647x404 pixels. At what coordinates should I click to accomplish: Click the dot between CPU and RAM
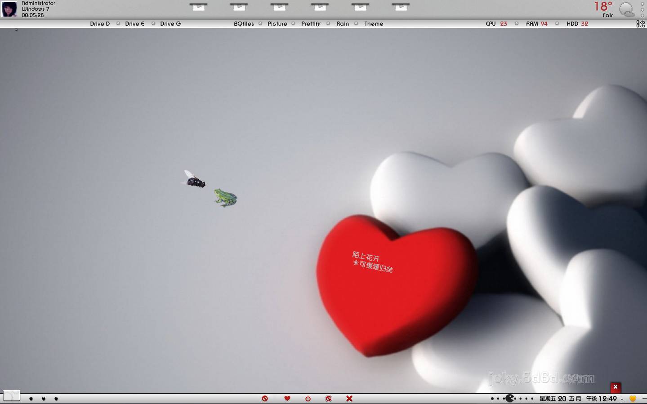click(516, 23)
